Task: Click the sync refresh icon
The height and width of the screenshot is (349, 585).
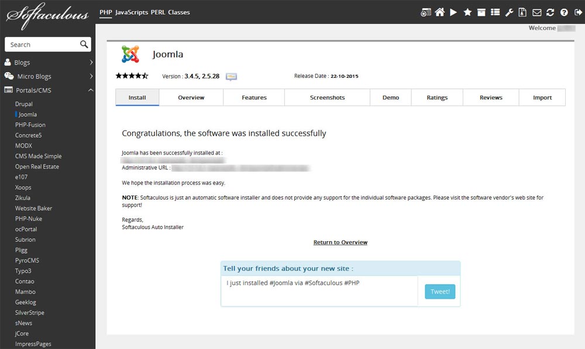Action: coord(550,12)
